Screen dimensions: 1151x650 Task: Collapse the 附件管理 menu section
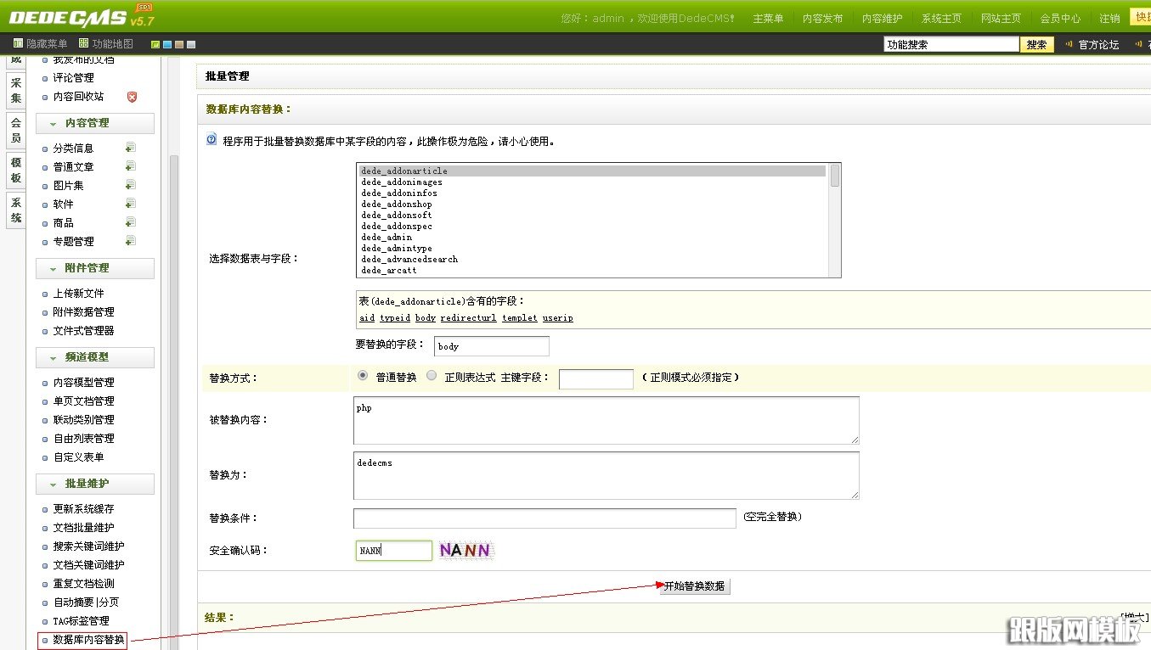pyautogui.click(x=53, y=269)
